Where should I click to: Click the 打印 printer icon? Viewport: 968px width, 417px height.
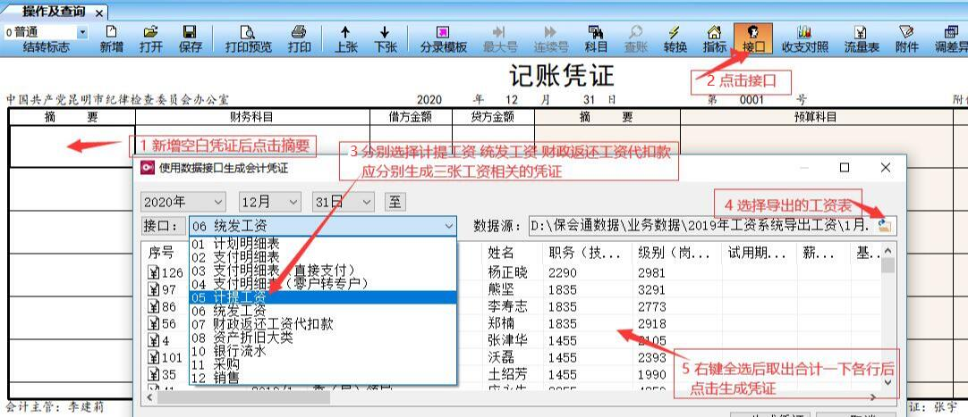(299, 32)
